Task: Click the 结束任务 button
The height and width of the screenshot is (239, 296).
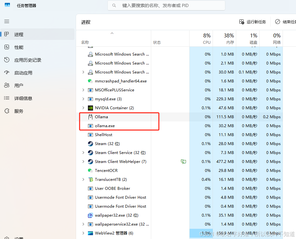Action: click(285, 22)
